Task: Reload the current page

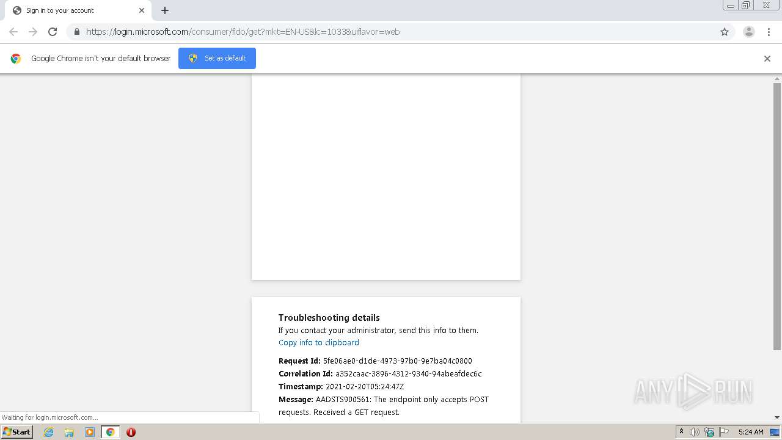Action: (x=53, y=32)
